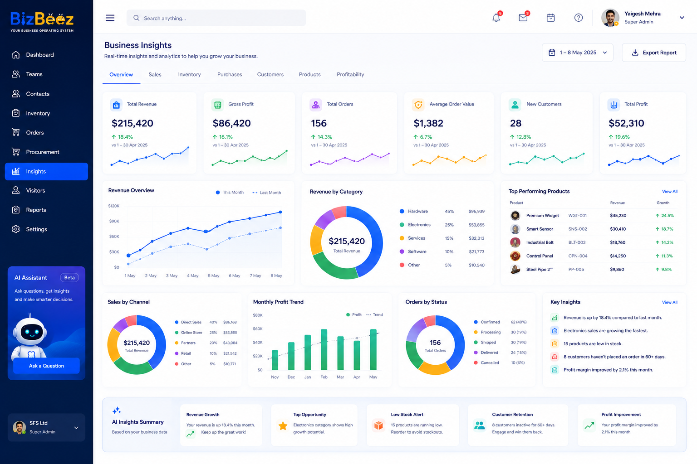Click the Total Revenue card icon
Screen dimensions: 697x464
click(x=116, y=105)
